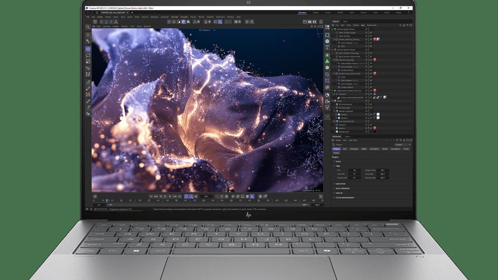Click the Render to Picture Viewer icon
The image size is (498, 280).
pyautogui.click(x=310, y=22)
